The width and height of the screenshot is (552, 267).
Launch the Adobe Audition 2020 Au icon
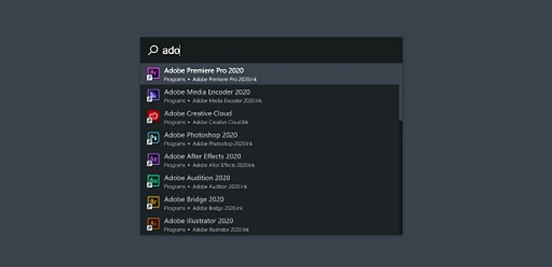pos(153,181)
